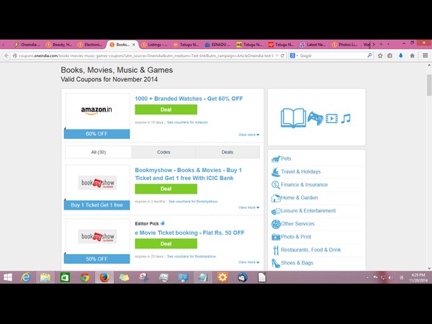432x324 pixels.
Task: Click the Amazon.in logo thumbnail
Action: 97,111
